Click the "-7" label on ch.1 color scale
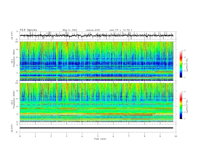The width and height of the screenshot is (198, 153). [184, 77]
